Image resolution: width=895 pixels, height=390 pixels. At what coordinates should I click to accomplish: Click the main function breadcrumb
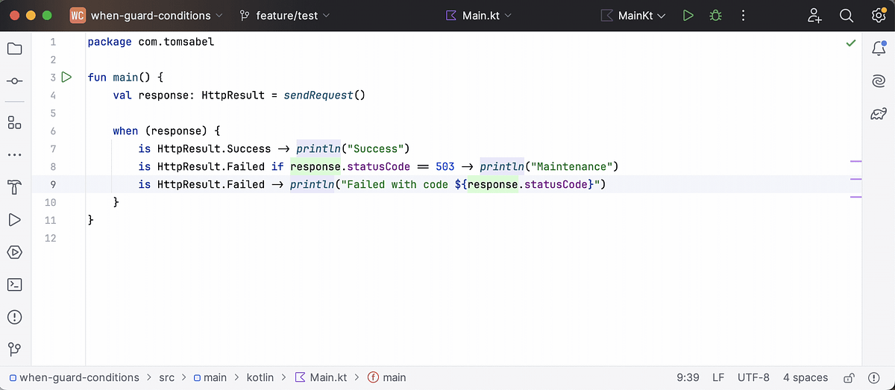pyautogui.click(x=386, y=378)
